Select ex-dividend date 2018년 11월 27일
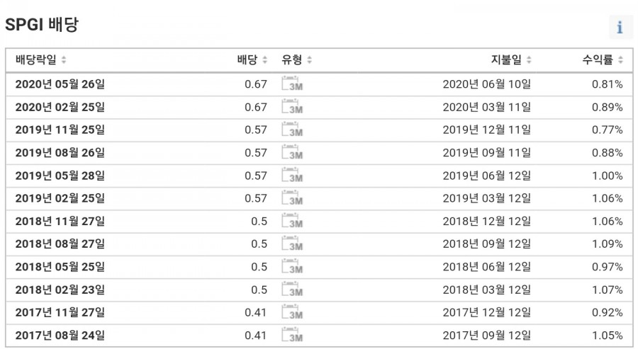The image size is (638, 349). click(x=60, y=221)
